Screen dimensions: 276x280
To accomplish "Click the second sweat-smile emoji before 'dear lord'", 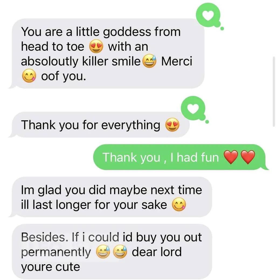I will point(120,252).
